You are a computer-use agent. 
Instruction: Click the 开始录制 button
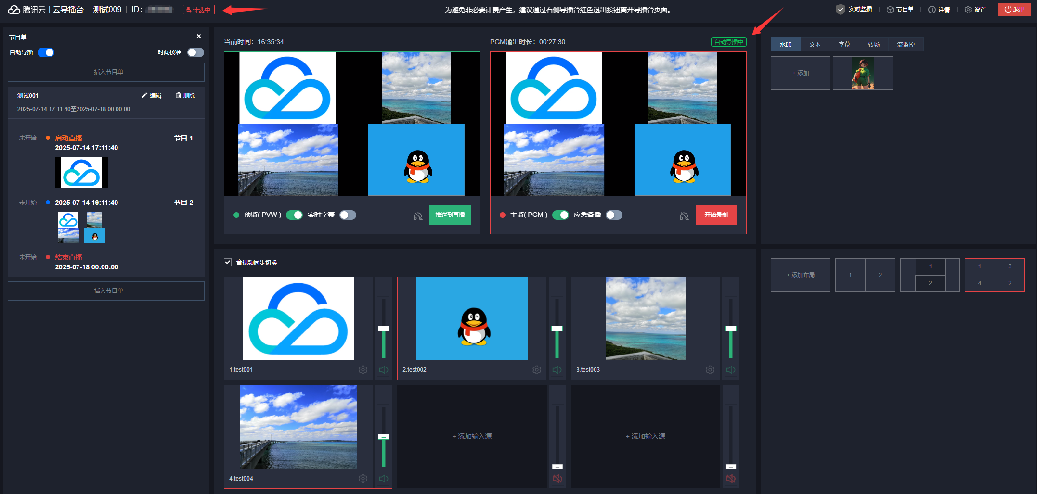[x=716, y=215]
